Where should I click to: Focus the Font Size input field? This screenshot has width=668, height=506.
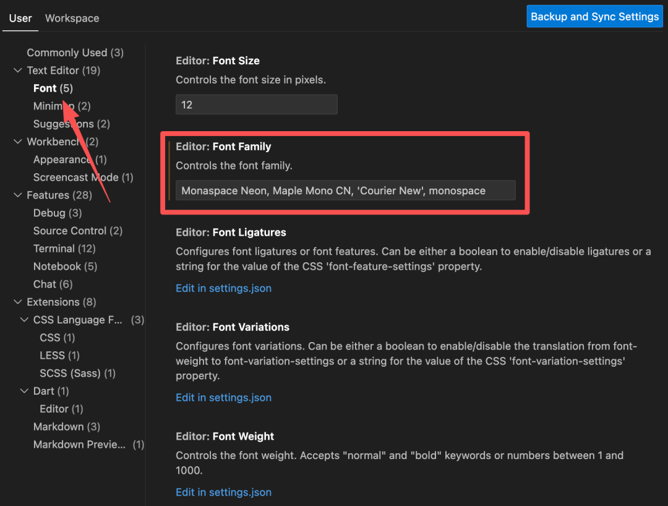(257, 105)
